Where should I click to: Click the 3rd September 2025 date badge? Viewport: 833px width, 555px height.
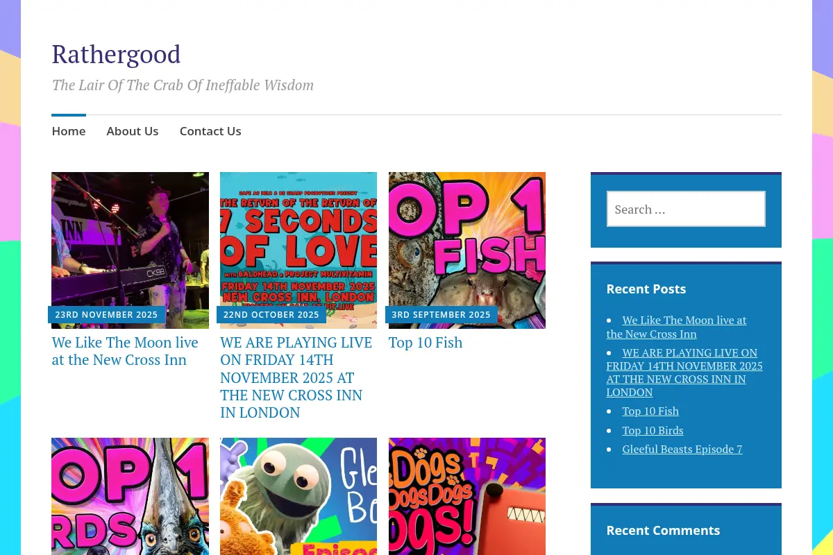pyautogui.click(x=441, y=314)
